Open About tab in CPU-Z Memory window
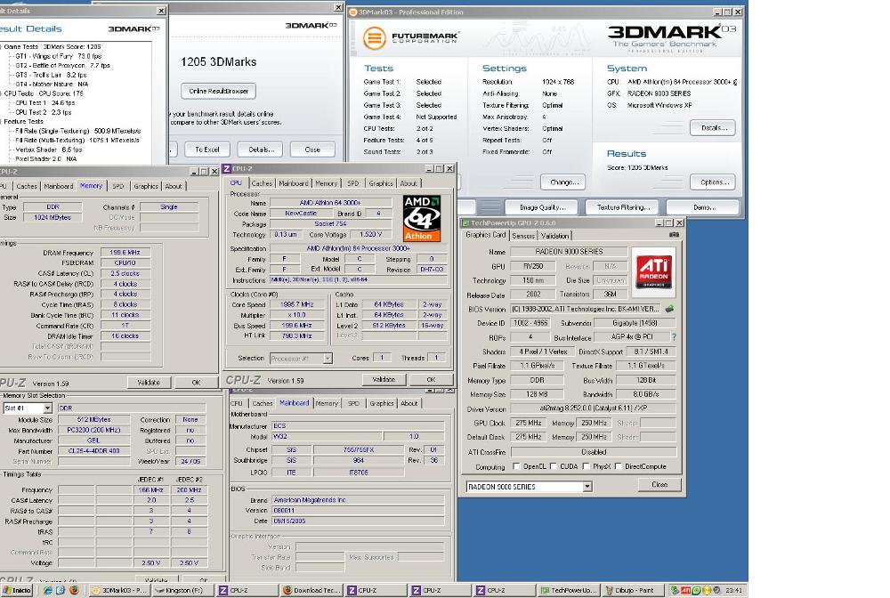 174,186
